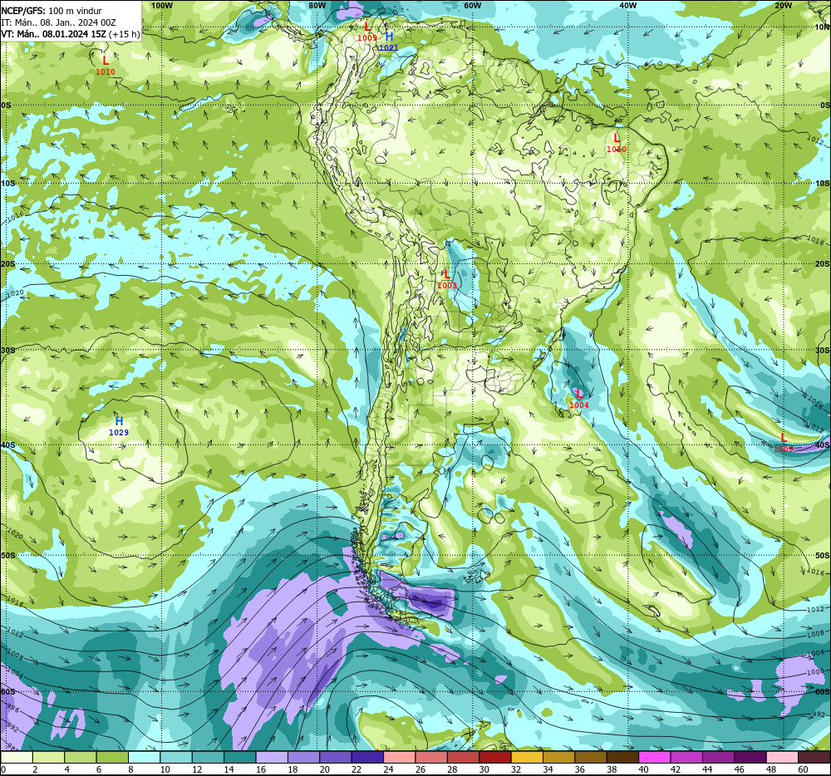
Task: Pick the 8–10 light cyan legend swatch
Action: [144, 757]
